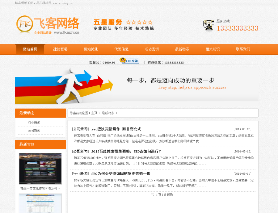278x213 pixels.
Task: Click the second thumbnail under 最新案例
Action: click(x=40, y=204)
